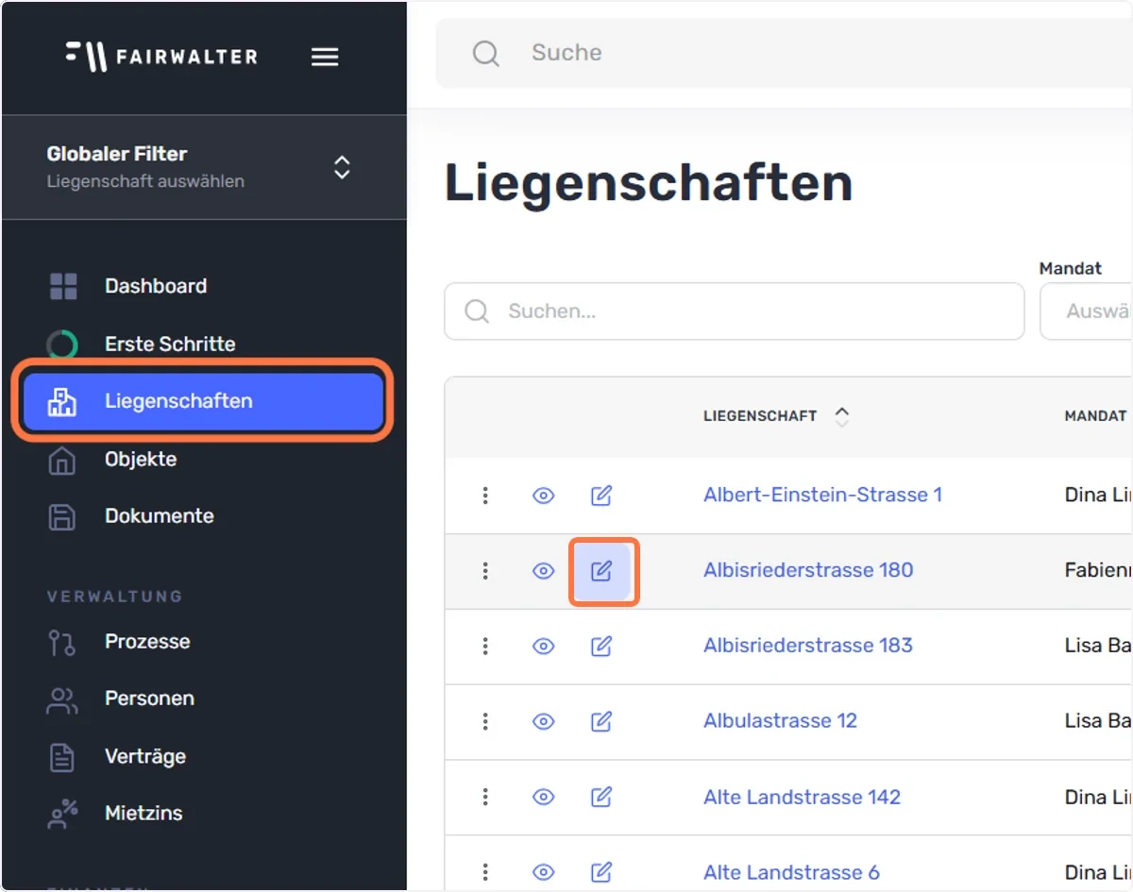This screenshot has width=1133, height=892.
Task: Sort by the Liegenschaft column arrow
Action: click(x=842, y=416)
